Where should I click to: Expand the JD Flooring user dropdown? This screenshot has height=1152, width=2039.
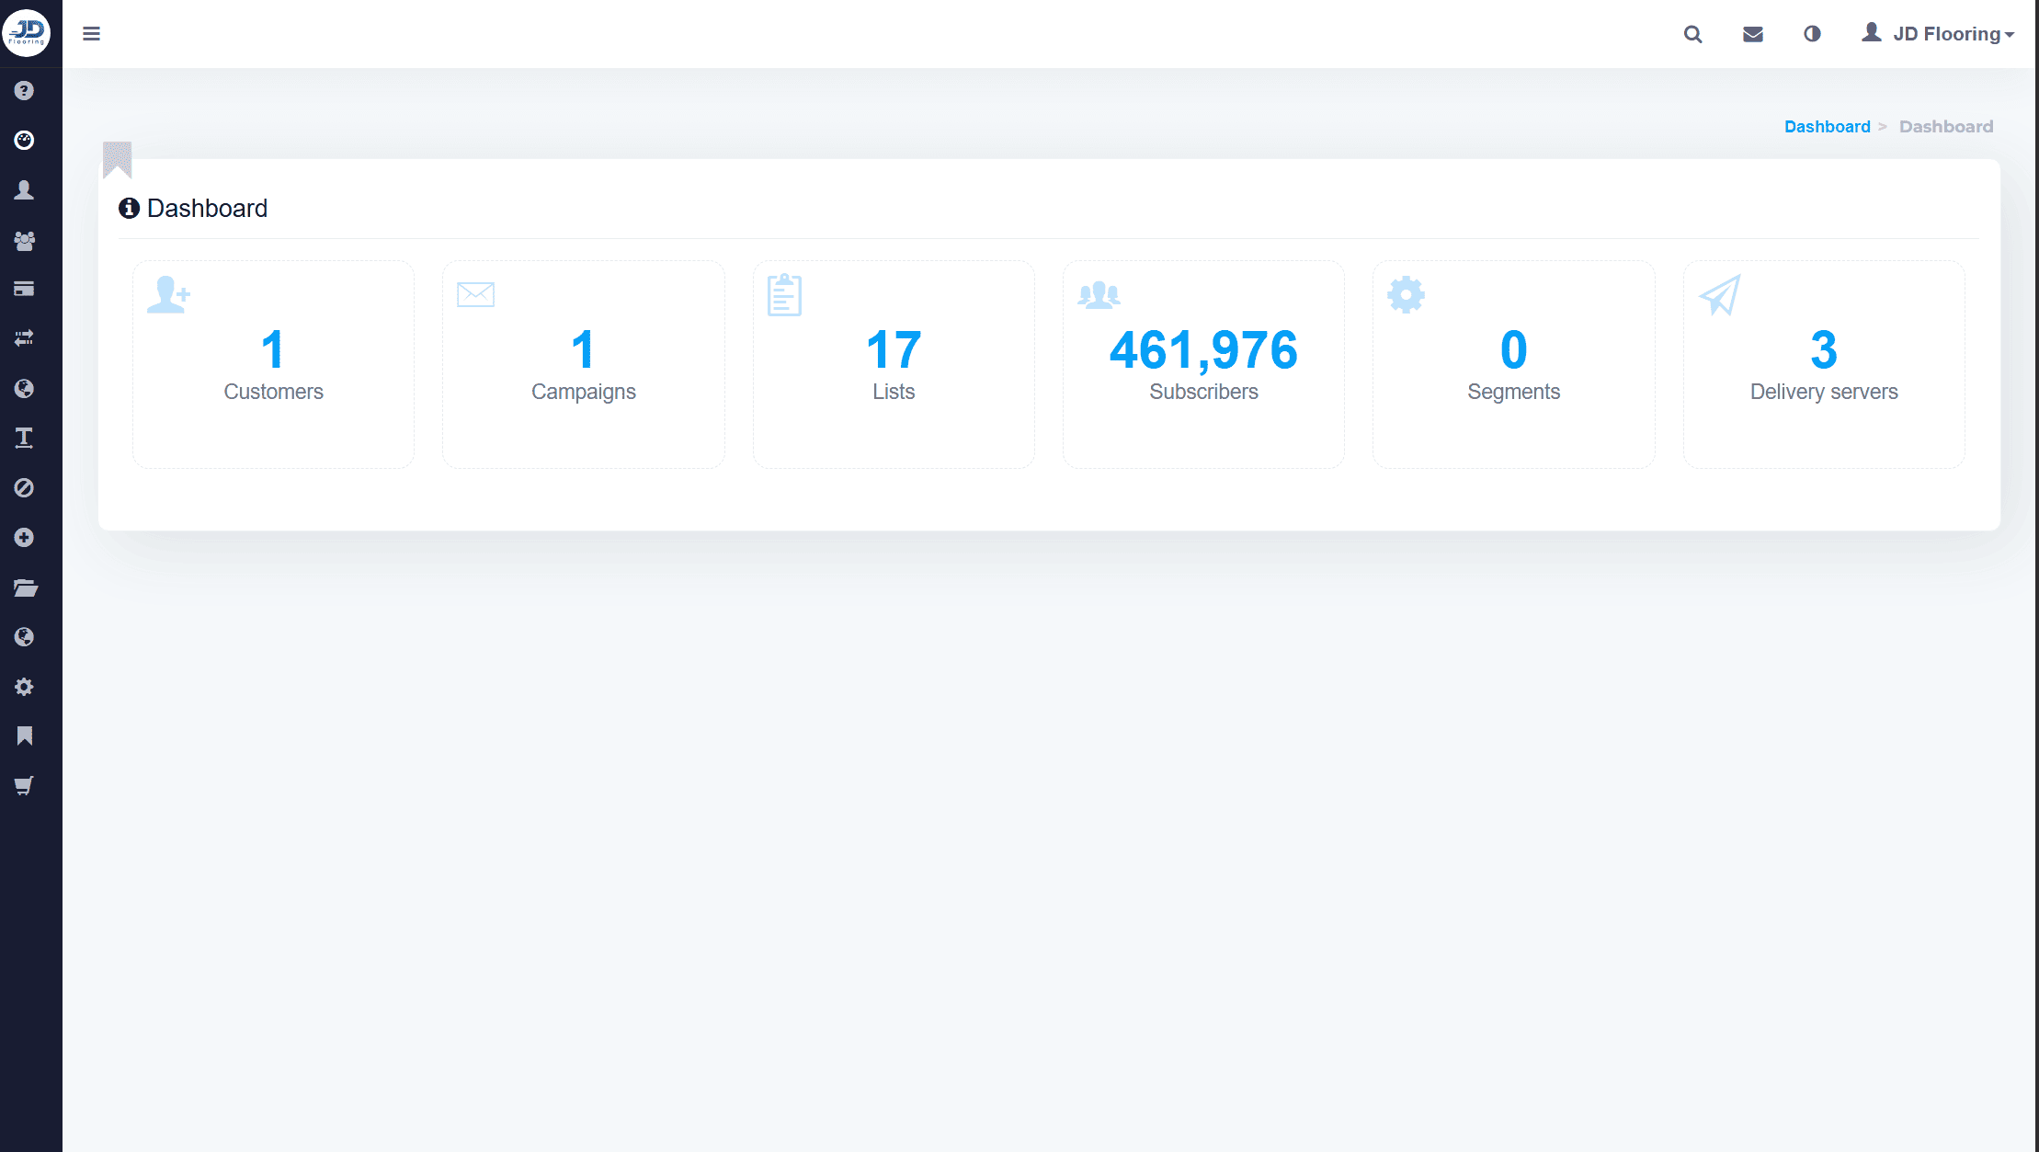tap(1938, 34)
